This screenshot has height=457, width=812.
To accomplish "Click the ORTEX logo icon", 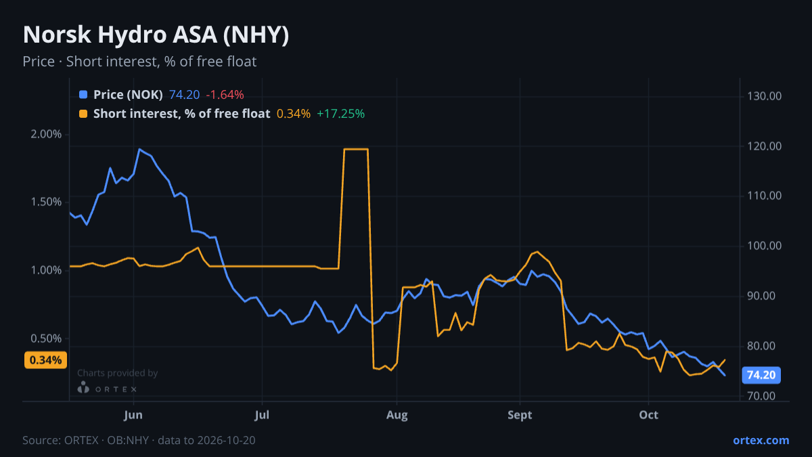I will point(83,388).
